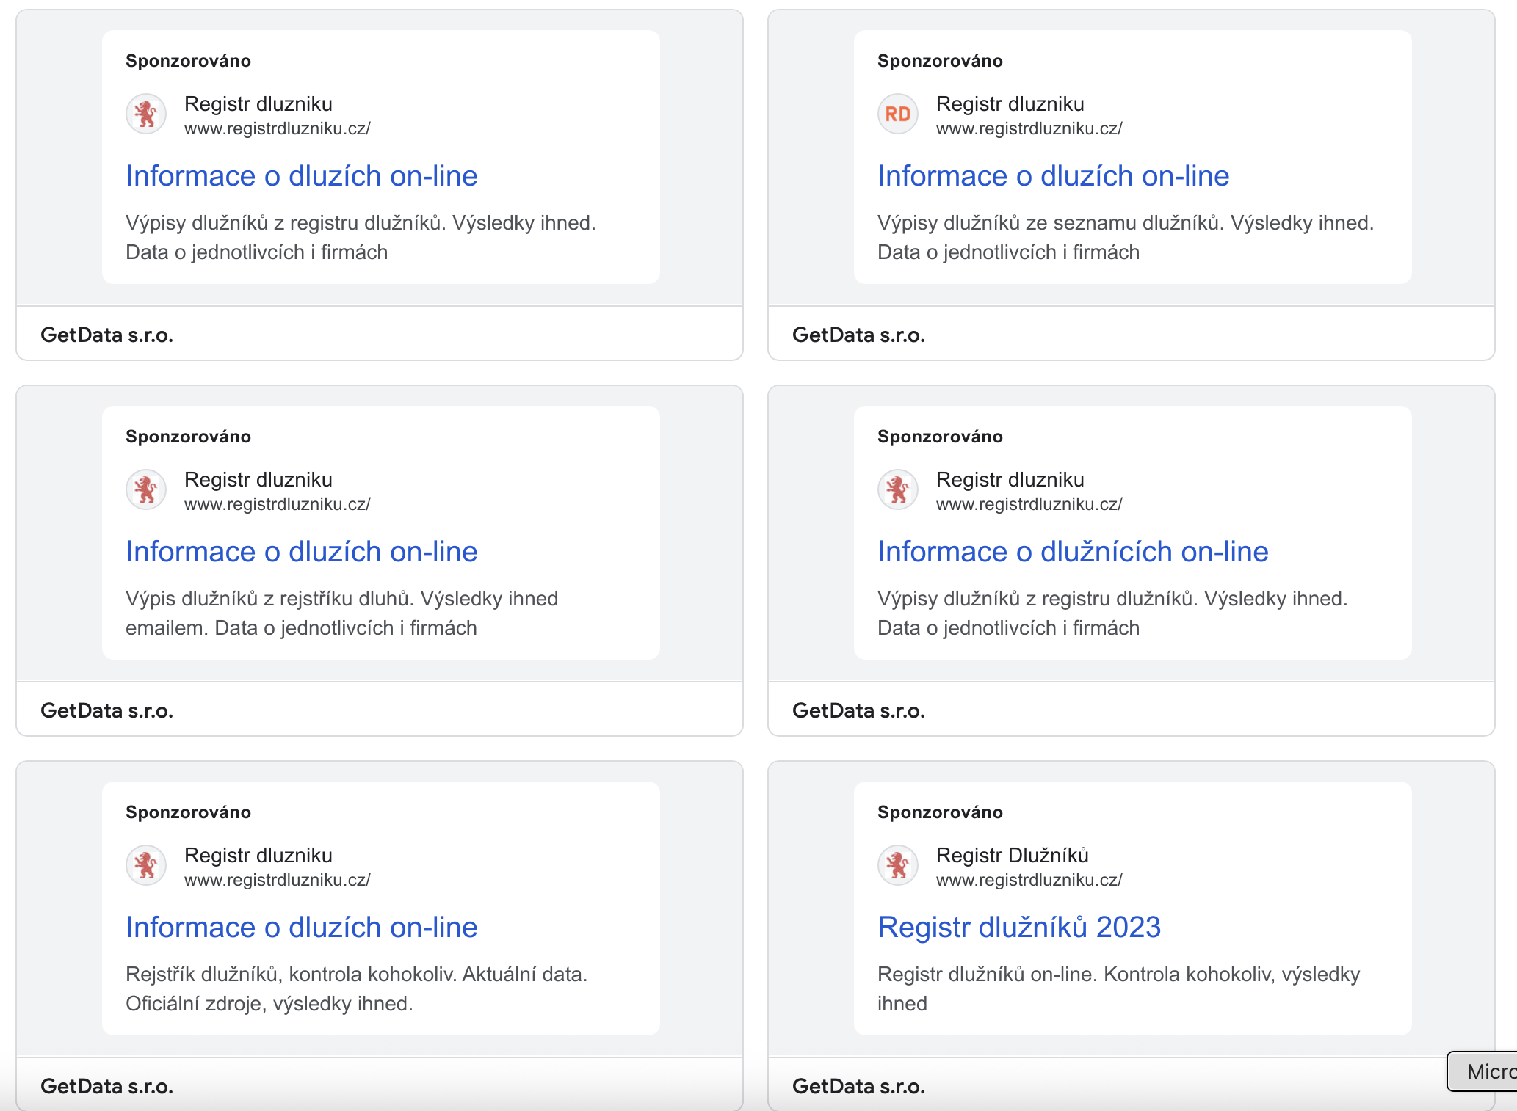The width and height of the screenshot is (1517, 1111).
Task: Open headline above 'Rejstřík dlužníků, kontrola kohokoliv'
Action: click(x=301, y=928)
